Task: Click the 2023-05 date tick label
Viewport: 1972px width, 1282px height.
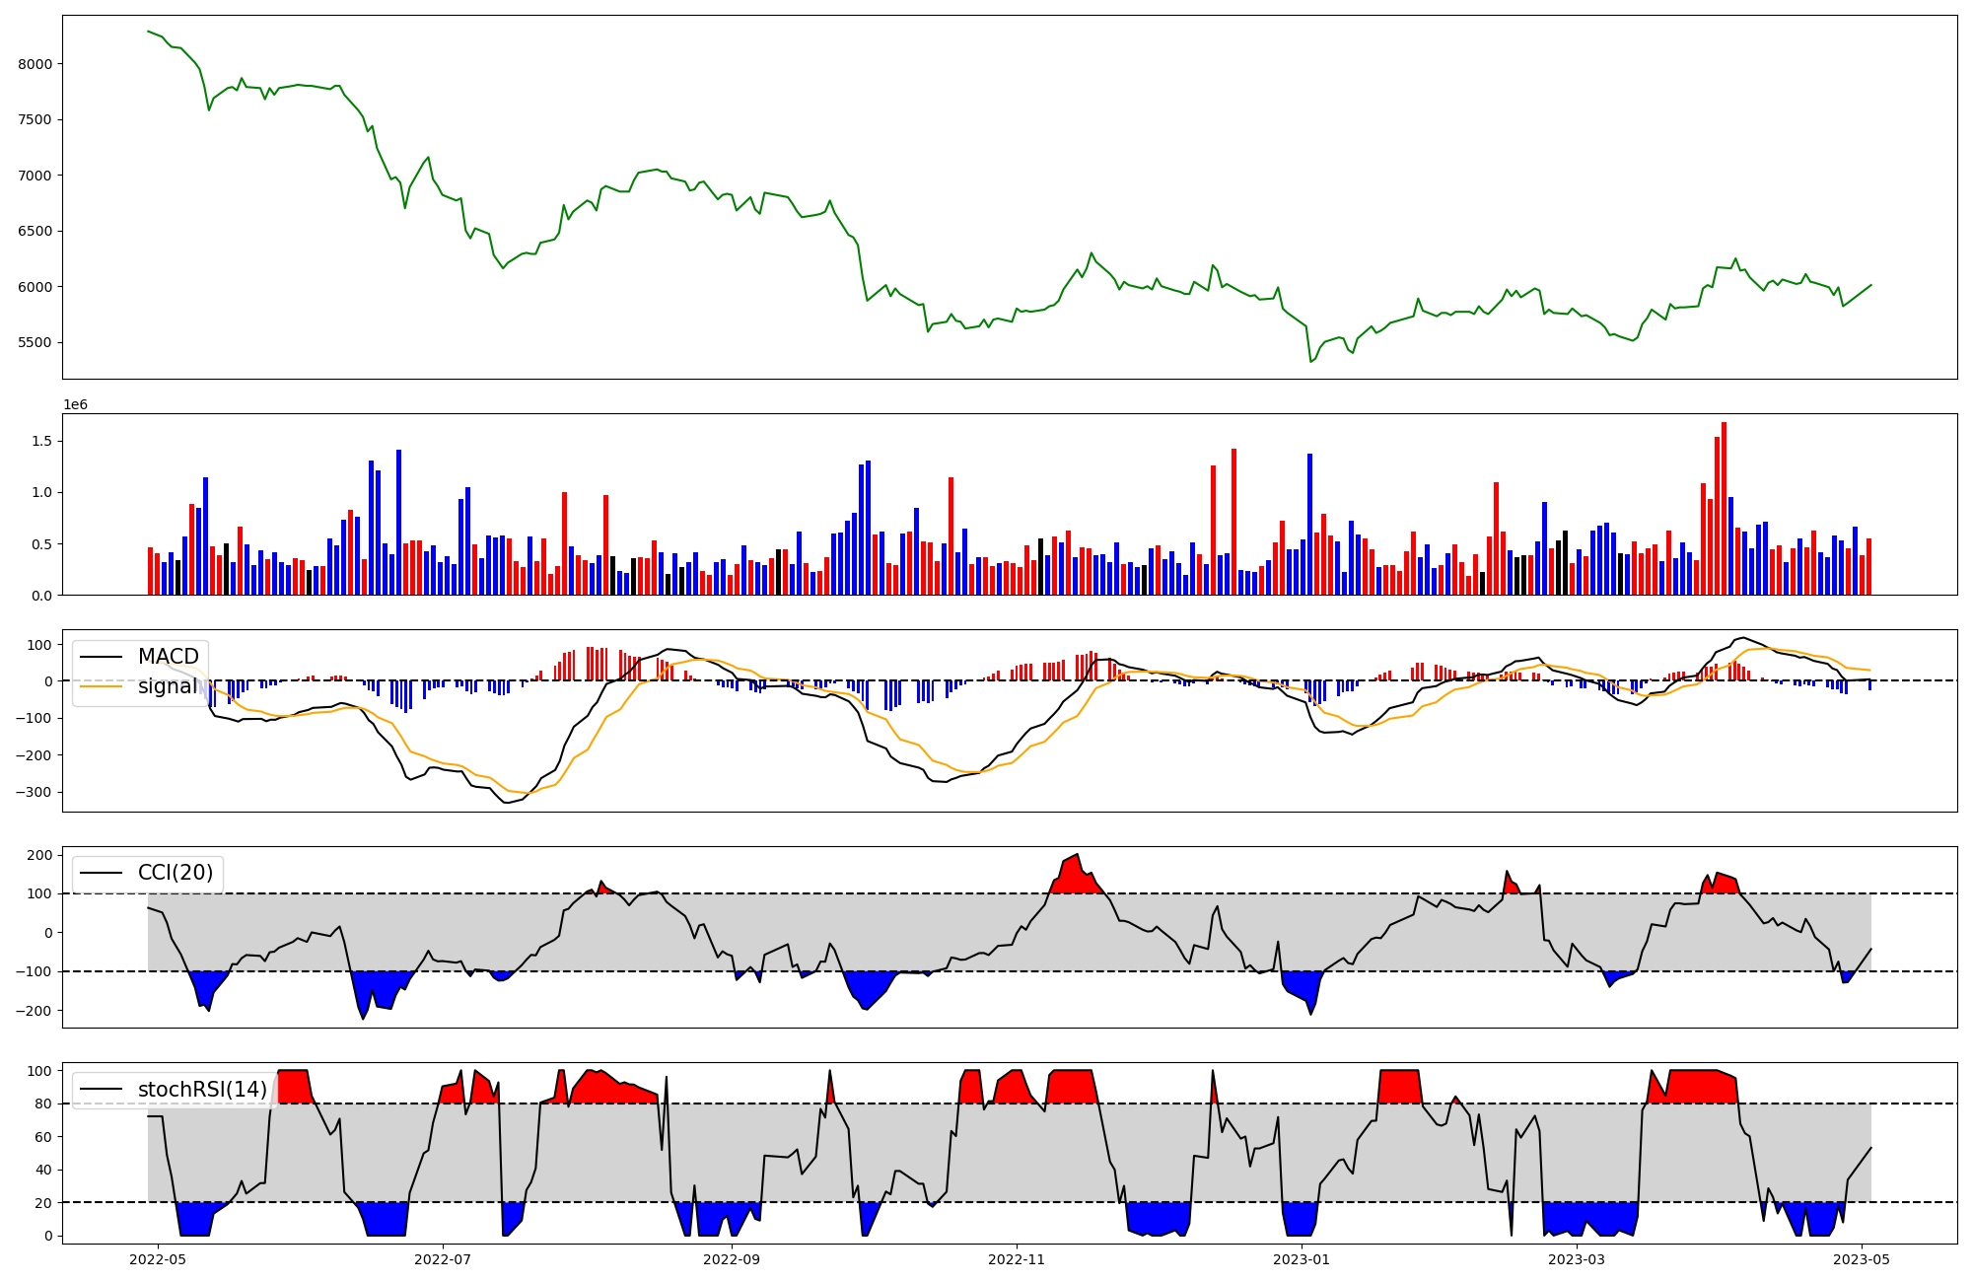Action: (x=1862, y=1259)
